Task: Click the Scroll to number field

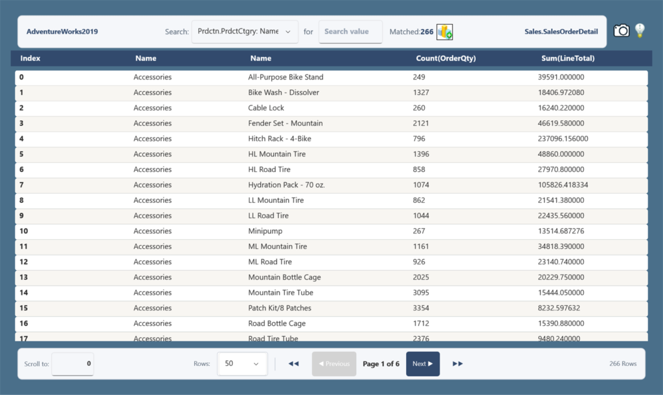Action: coord(73,364)
